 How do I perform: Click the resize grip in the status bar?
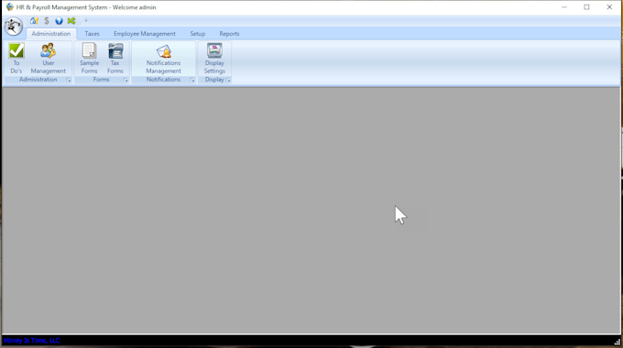[617, 342]
